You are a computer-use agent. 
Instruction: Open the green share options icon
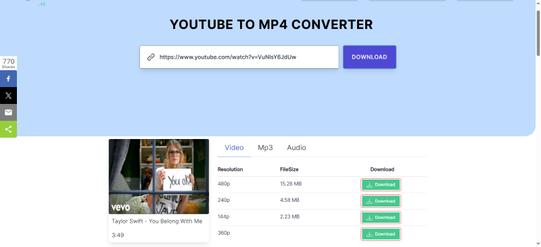8,130
